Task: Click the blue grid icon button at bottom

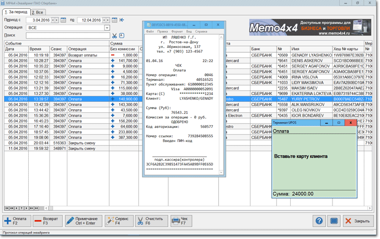Action: pyautogui.click(x=334, y=221)
